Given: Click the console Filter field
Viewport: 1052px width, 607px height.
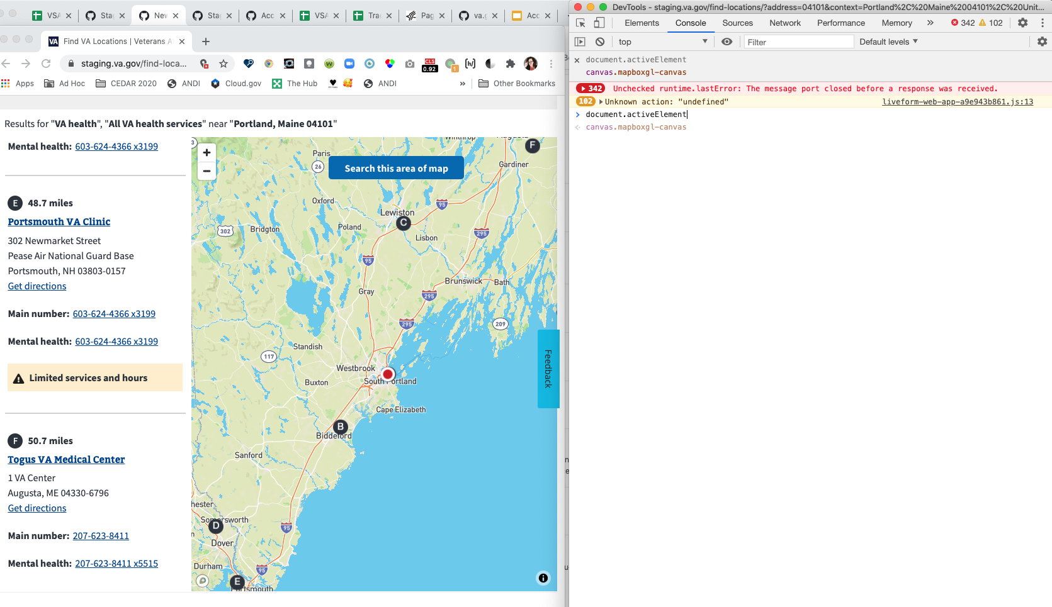Looking at the screenshot, I should tap(799, 42).
